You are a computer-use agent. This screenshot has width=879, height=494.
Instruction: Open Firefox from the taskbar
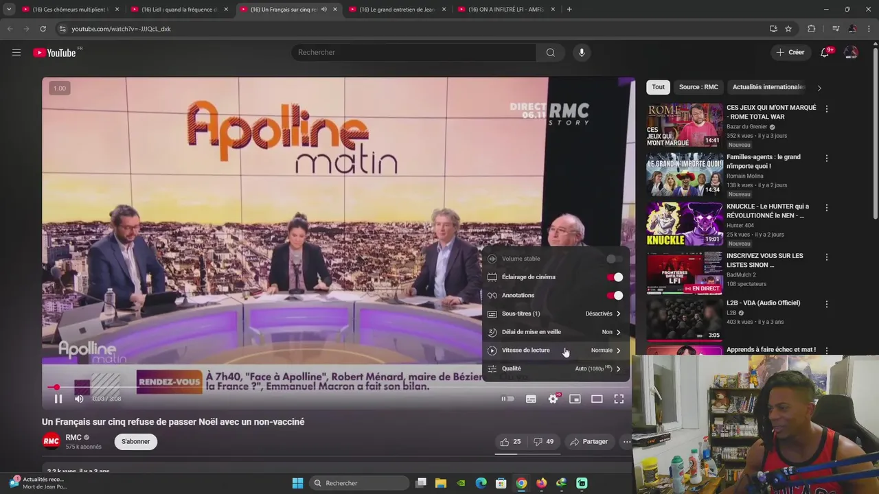click(541, 483)
